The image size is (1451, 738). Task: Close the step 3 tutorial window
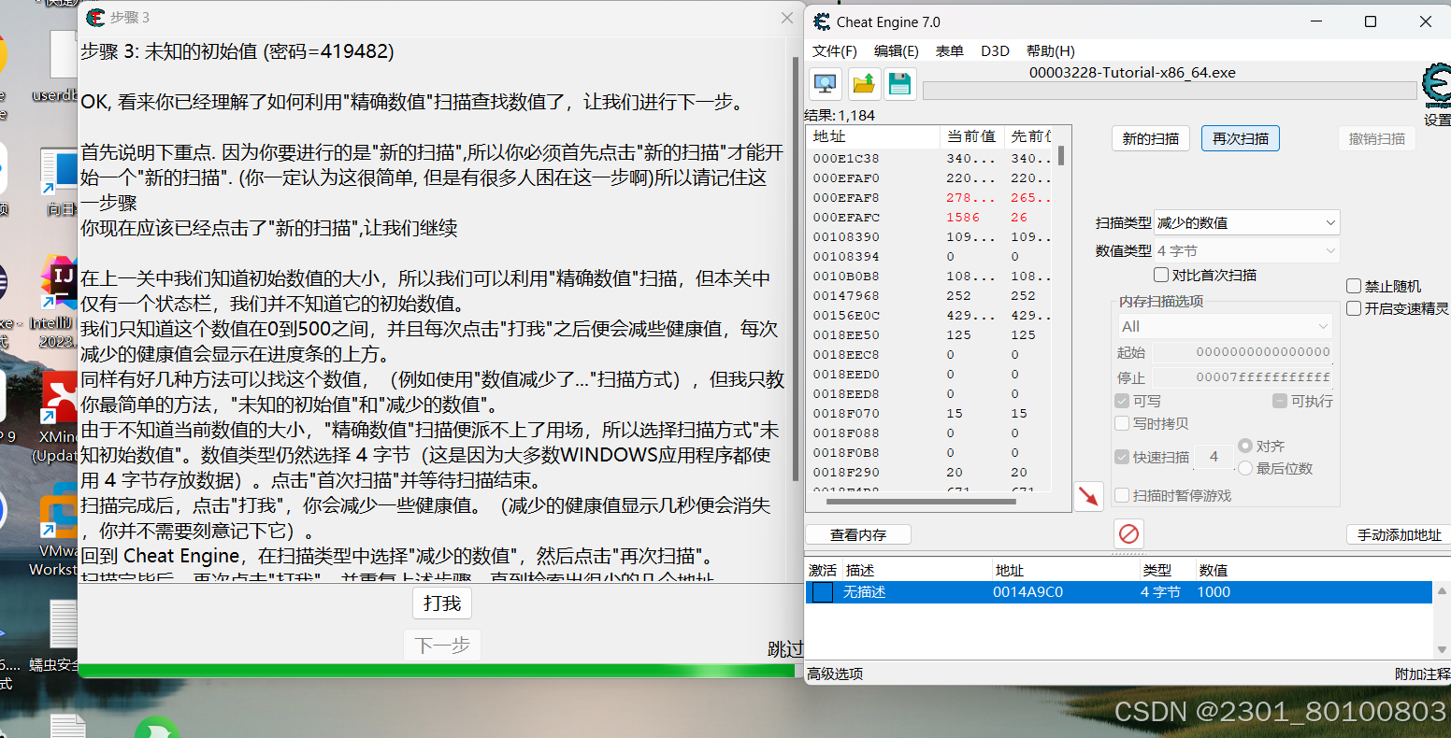coord(787,18)
